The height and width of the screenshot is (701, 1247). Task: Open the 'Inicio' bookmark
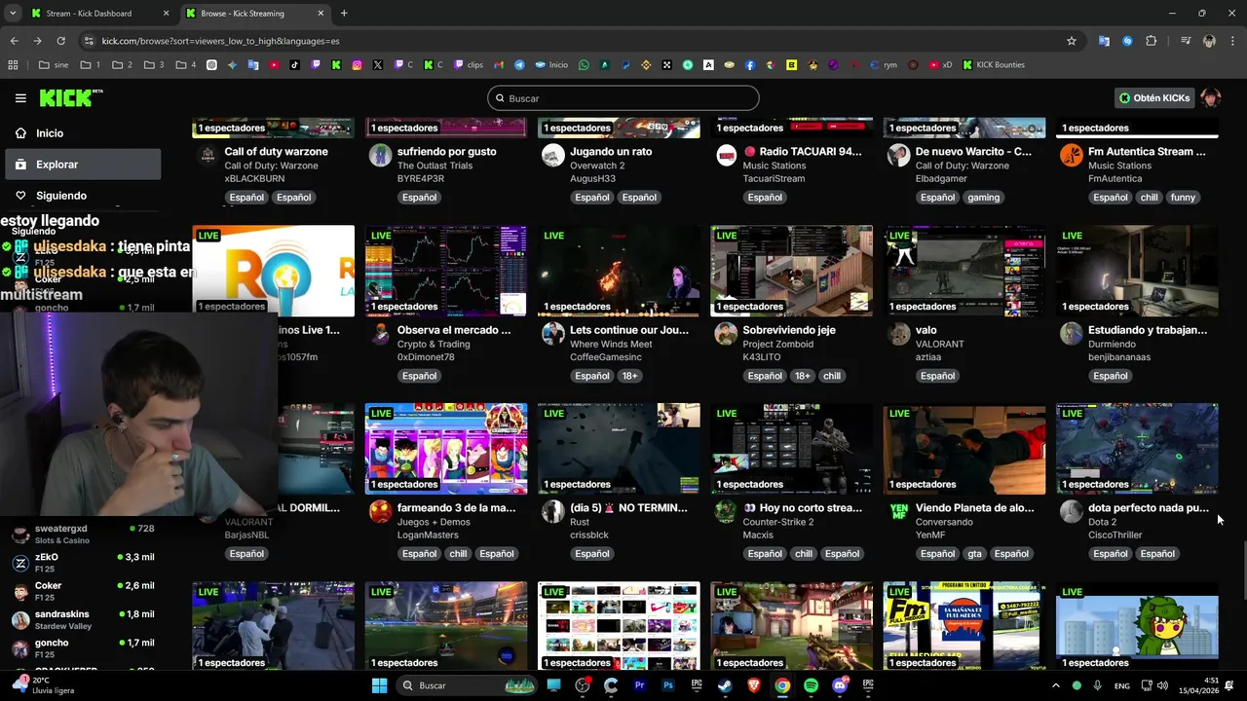(x=551, y=65)
